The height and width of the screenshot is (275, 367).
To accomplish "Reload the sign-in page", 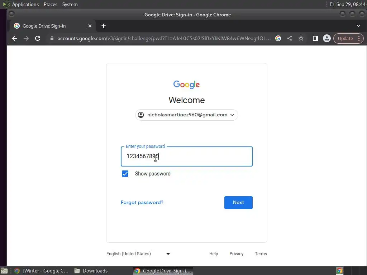I will click(x=38, y=38).
